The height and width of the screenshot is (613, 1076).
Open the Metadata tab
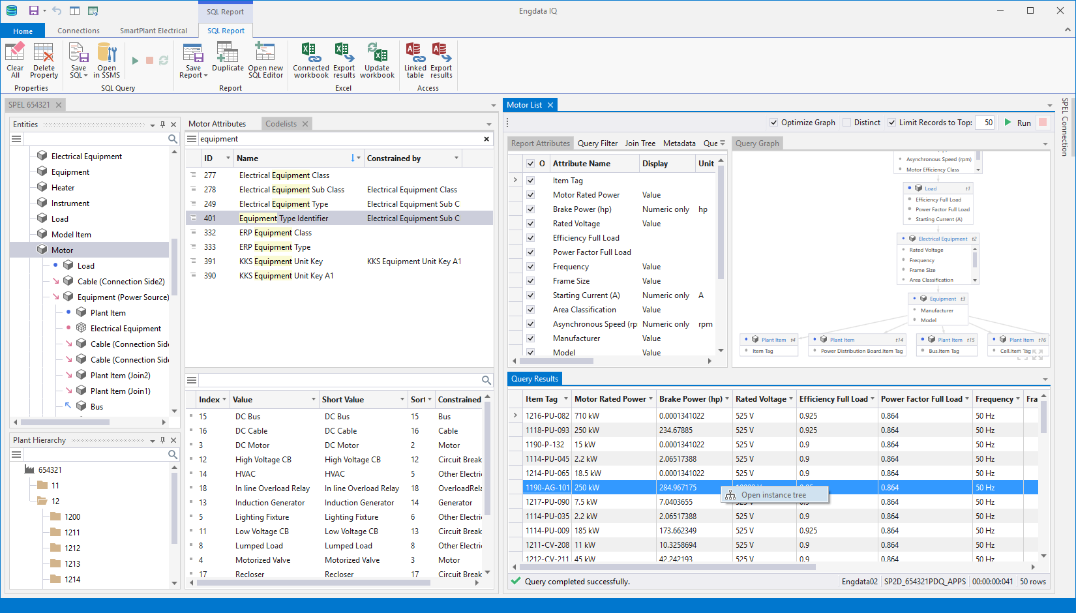point(679,143)
